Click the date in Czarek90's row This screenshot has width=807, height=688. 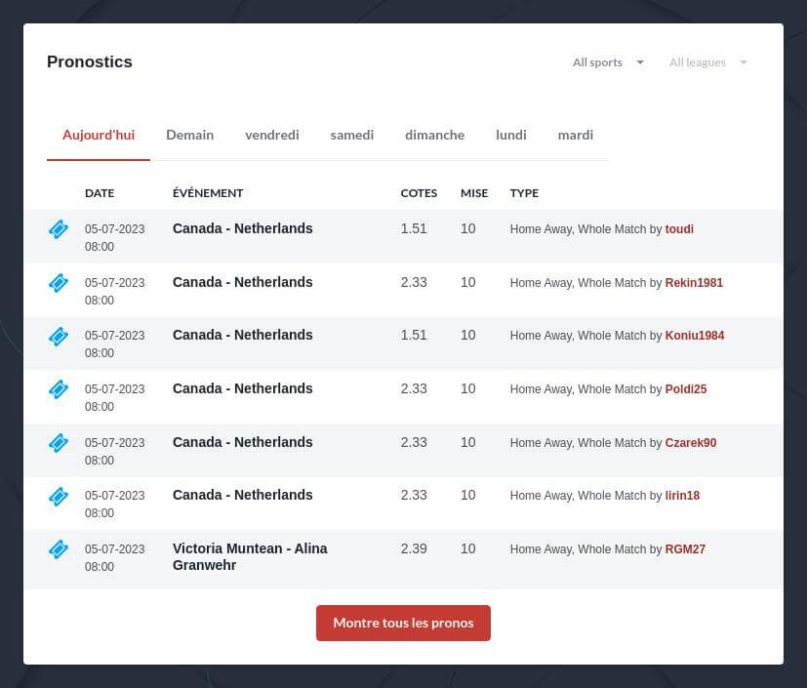tap(115, 451)
